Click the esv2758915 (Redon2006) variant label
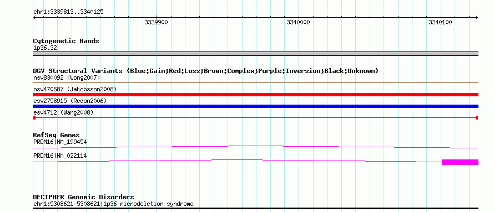 point(69,101)
